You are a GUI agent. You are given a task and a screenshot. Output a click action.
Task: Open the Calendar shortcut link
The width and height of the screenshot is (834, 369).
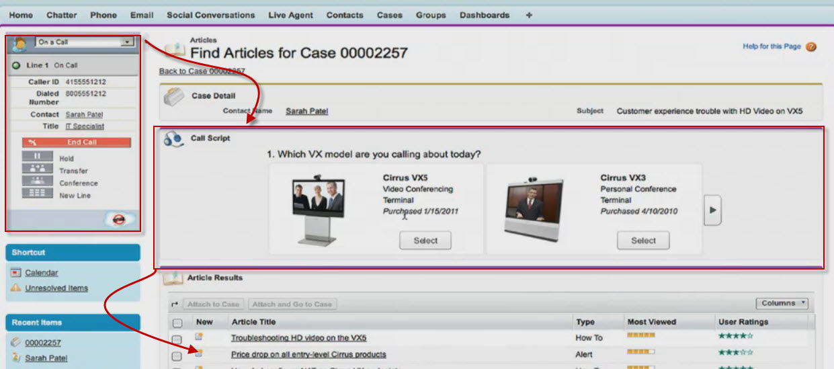click(42, 273)
